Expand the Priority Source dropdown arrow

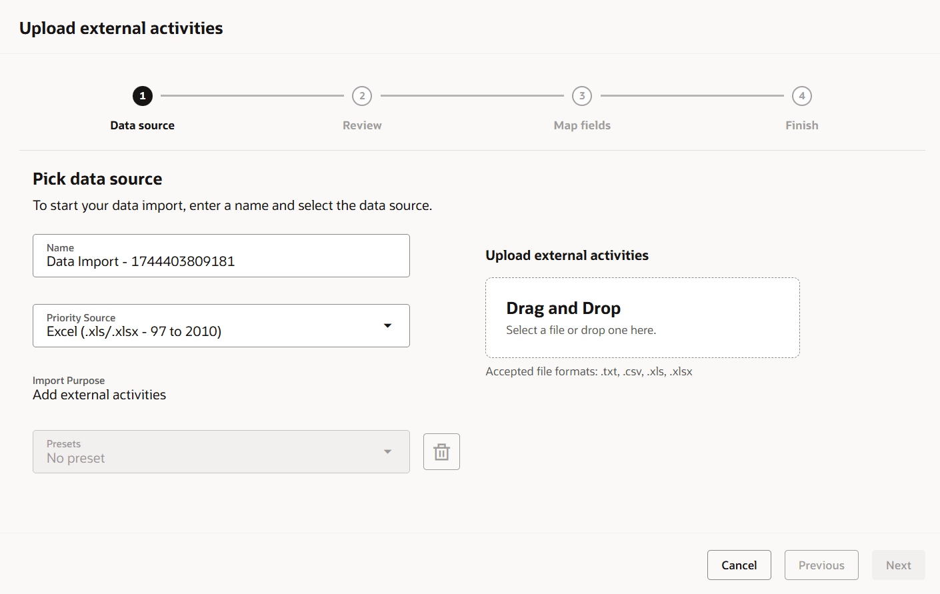pyautogui.click(x=387, y=326)
